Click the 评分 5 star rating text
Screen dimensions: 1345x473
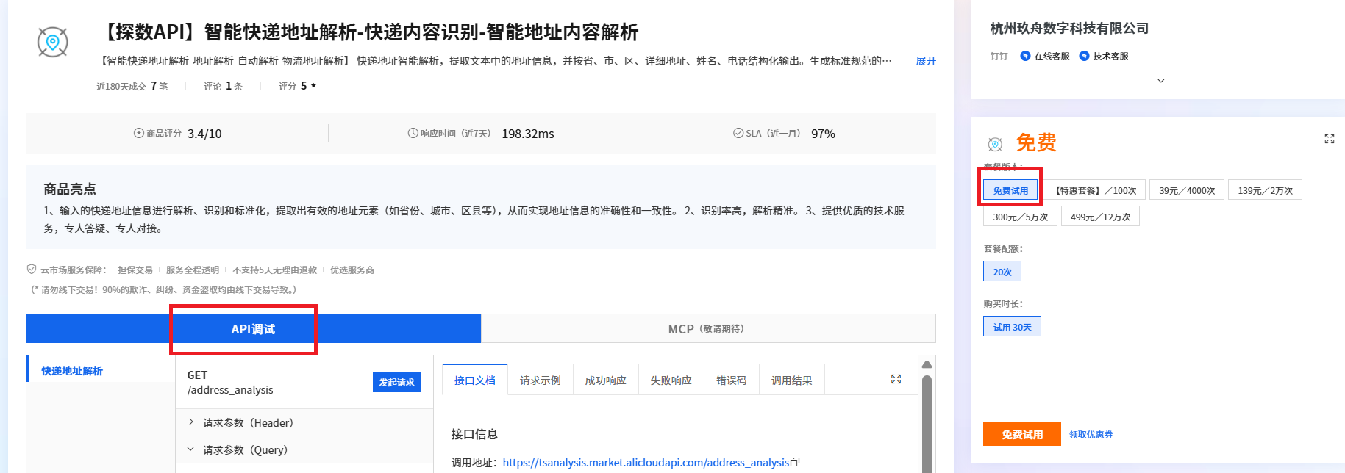click(x=297, y=86)
